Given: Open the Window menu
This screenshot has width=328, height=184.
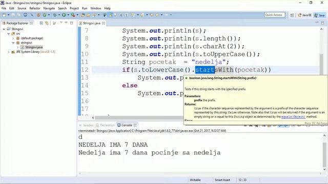Looking at the screenshot, I should pos(96,8).
